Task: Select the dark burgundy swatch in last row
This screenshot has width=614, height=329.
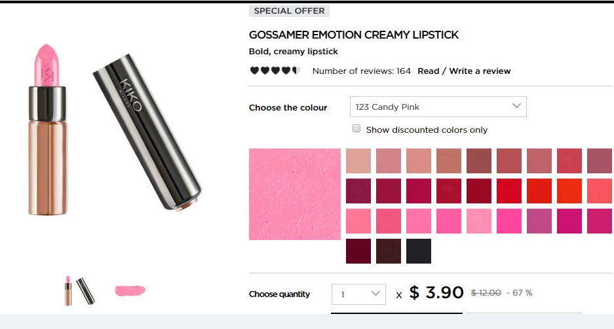Action: pos(358,251)
